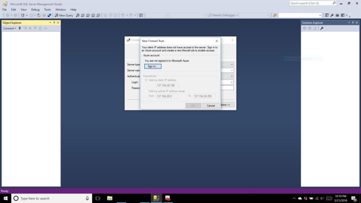This screenshot has width=361, height=203.
Task: Click the To subnet IP address field
Action: tap(204, 96)
